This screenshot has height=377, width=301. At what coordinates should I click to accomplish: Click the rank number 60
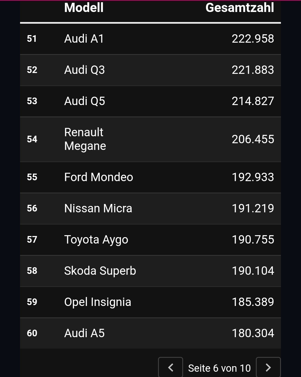coord(32,333)
